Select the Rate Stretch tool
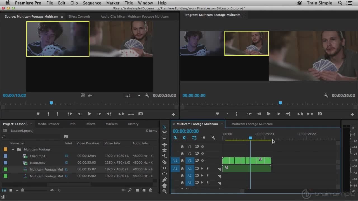The height and width of the screenshot is (201, 358). (x=164, y=156)
